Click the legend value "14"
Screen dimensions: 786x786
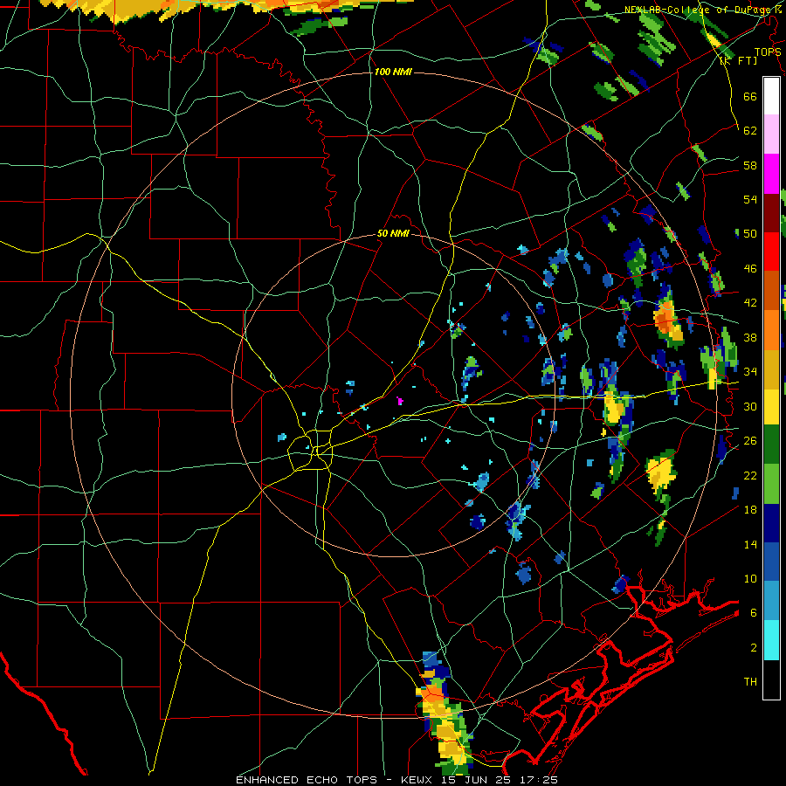pos(750,544)
